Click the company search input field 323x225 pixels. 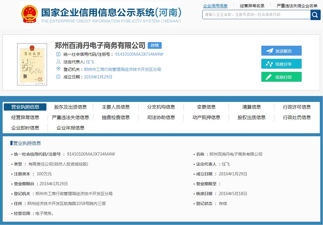[x=255, y=15]
